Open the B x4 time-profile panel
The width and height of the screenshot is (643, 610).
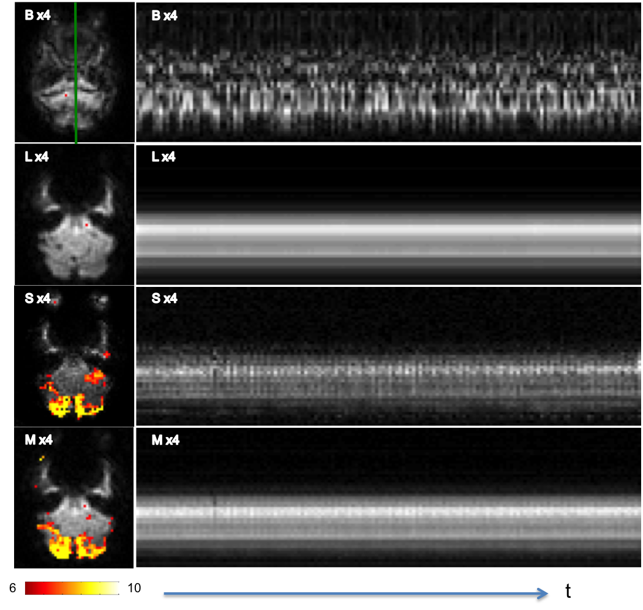point(389,72)
